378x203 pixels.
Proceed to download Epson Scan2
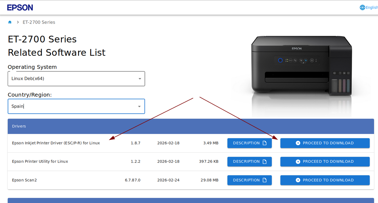325,180
